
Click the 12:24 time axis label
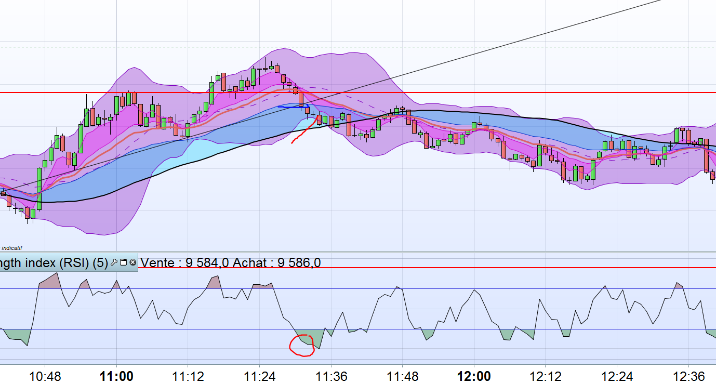pos(617,376)
